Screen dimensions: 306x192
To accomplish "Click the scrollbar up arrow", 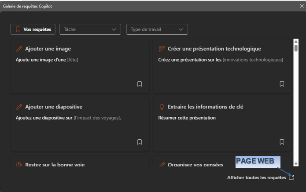I will click(296, 41).
